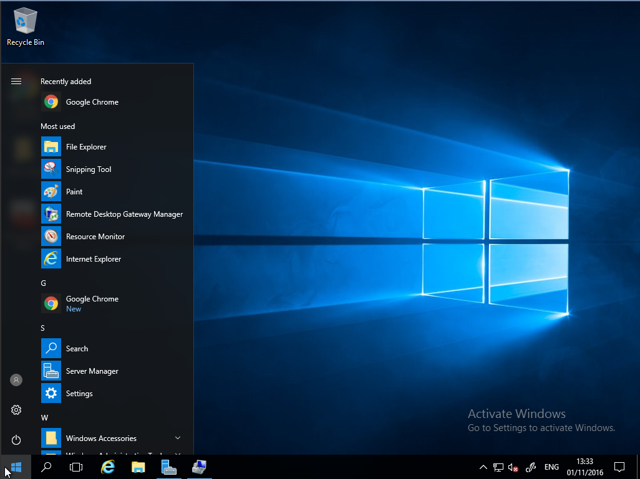Open Recycle Bin on desktop

(26, 28)
